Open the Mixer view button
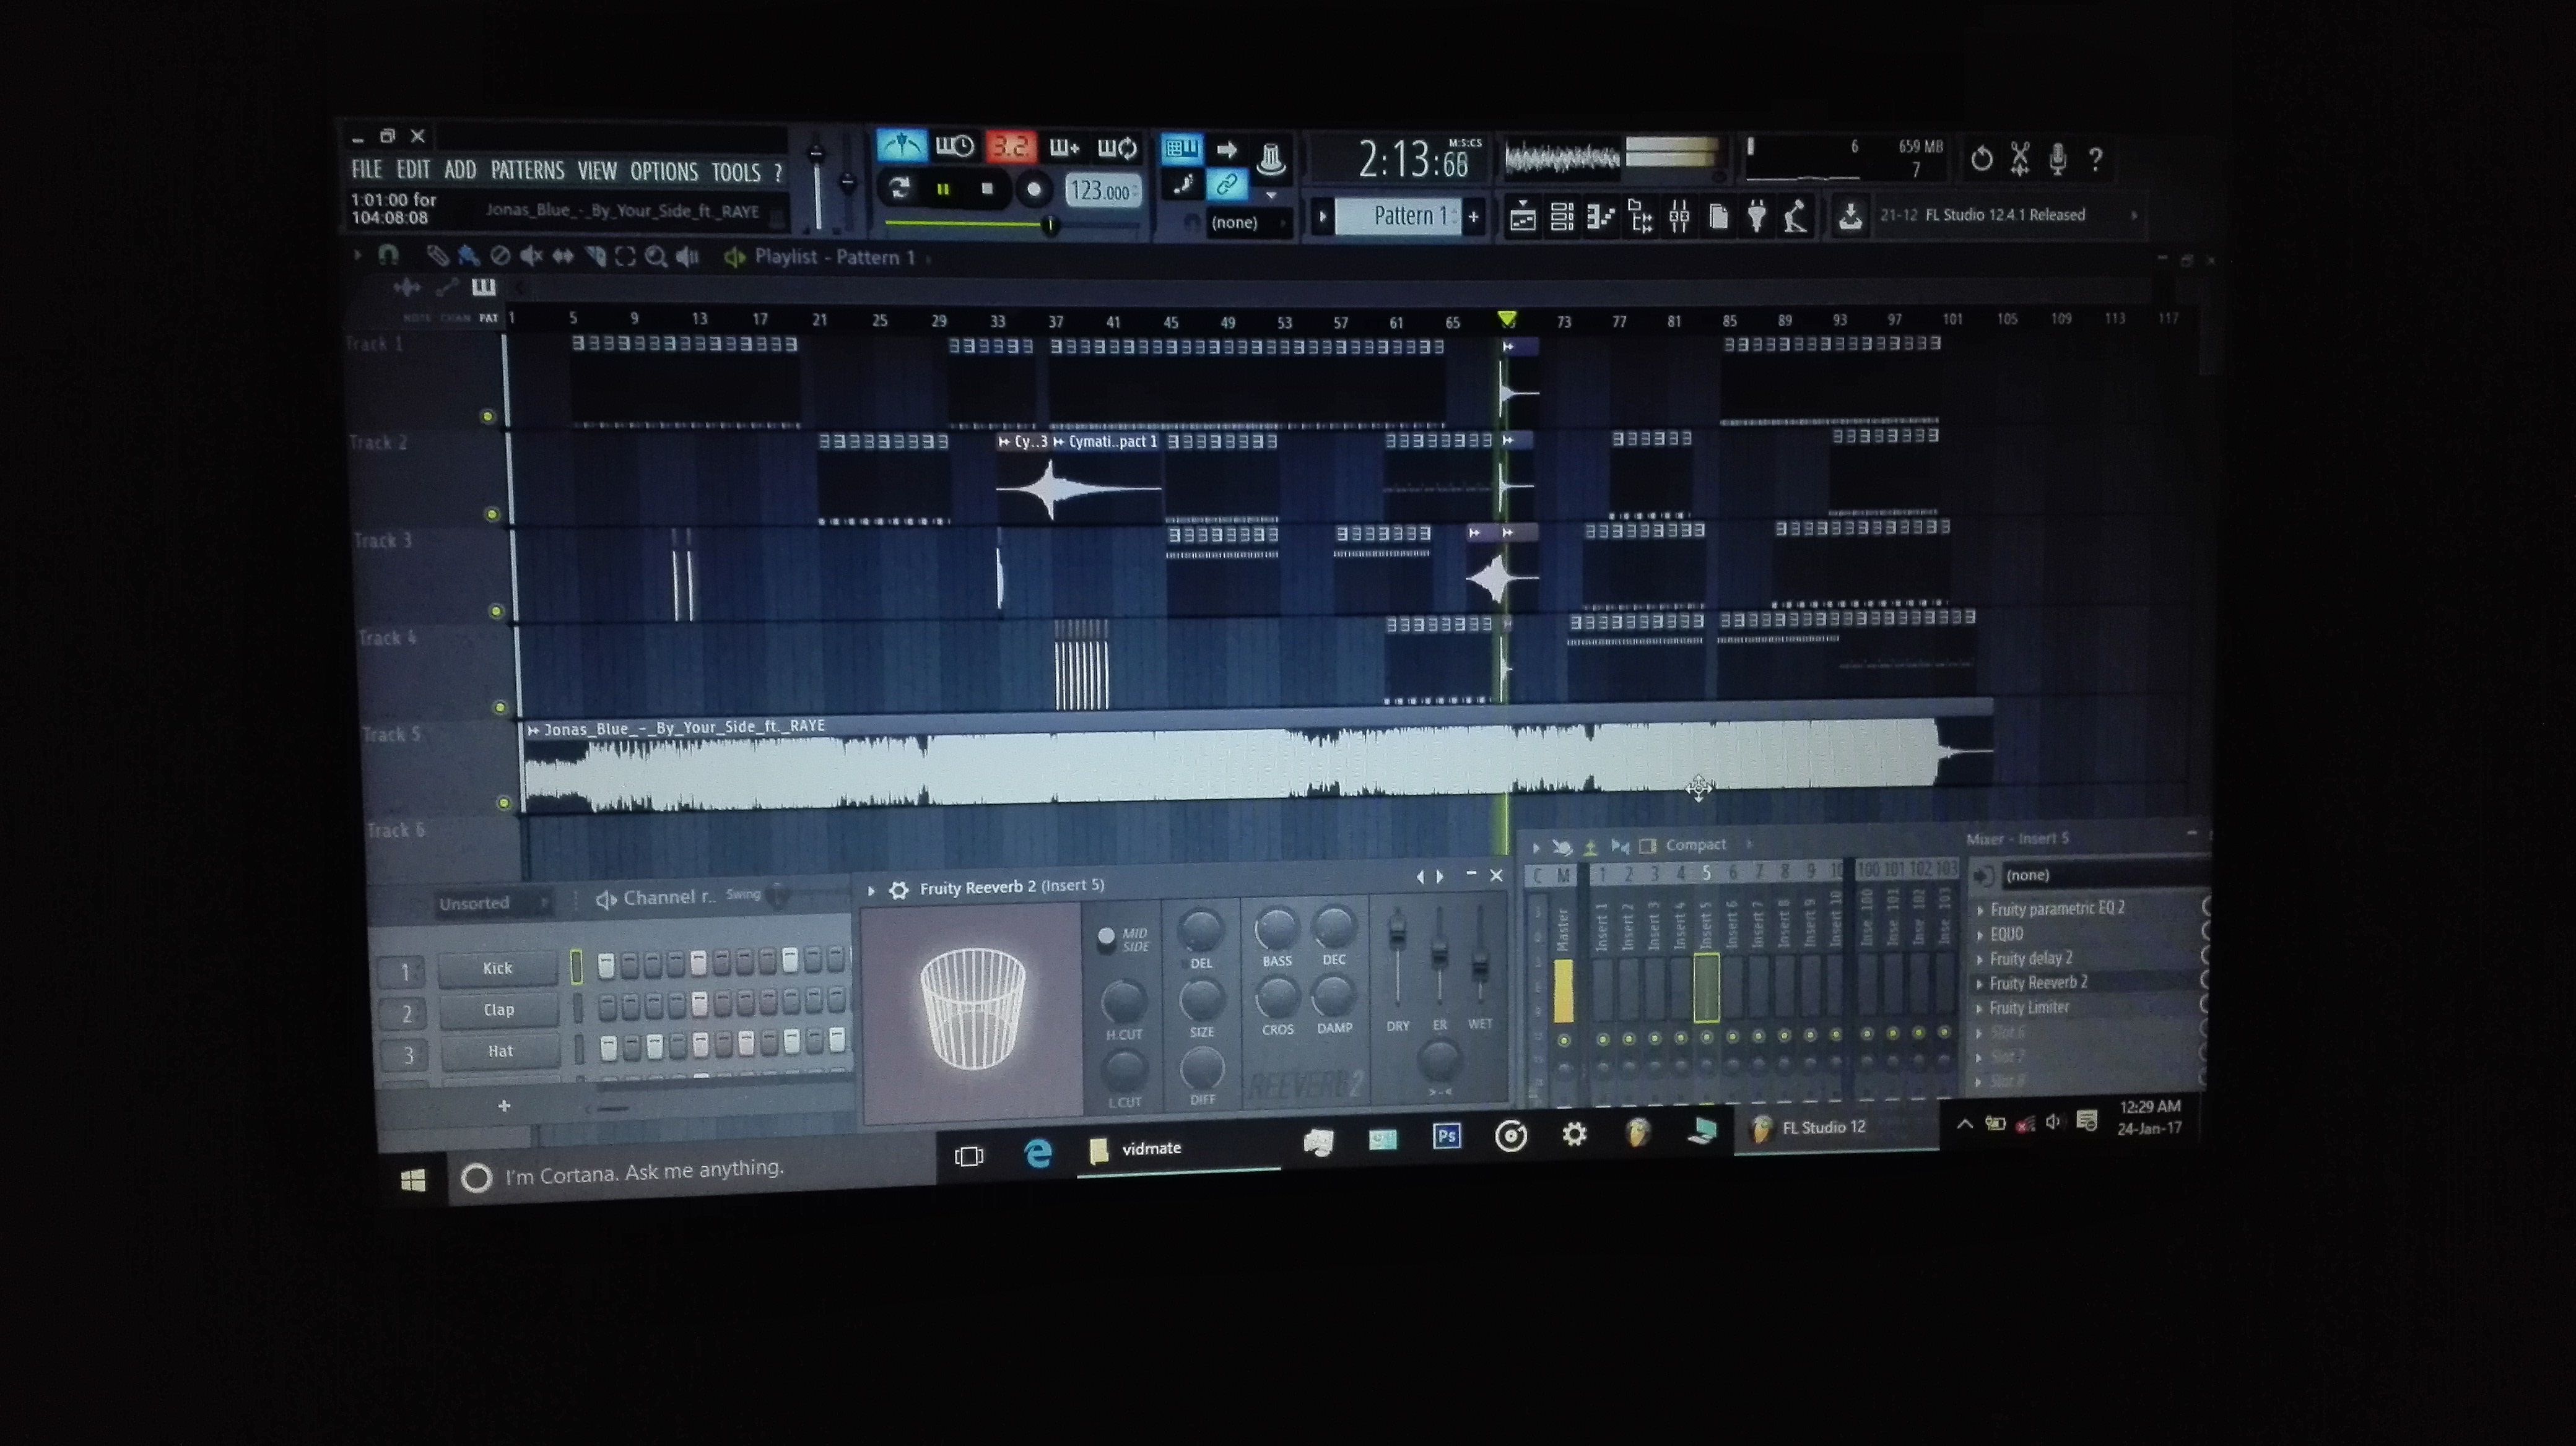Image resolution: width=2576 pixels, height=1446 pixels. coord(1679,216)
